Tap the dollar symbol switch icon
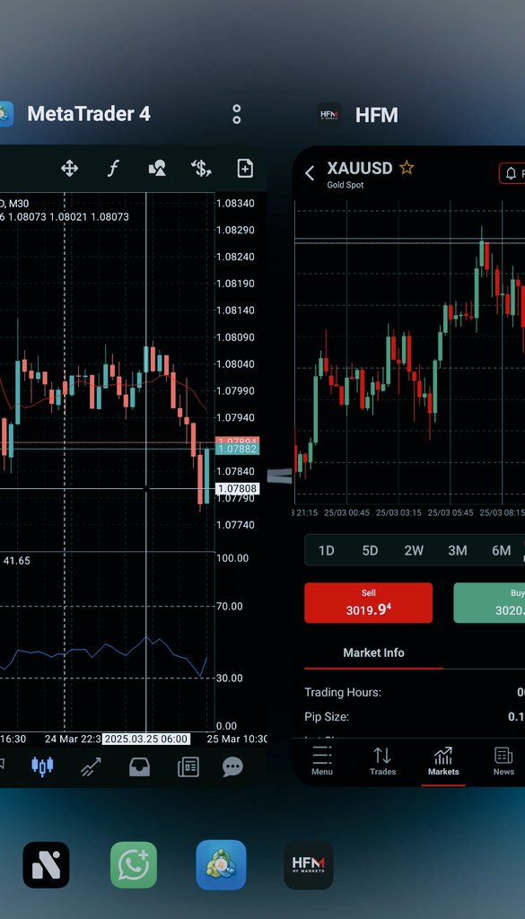Viewport: 525px width, 919px height. coord(201,169)
